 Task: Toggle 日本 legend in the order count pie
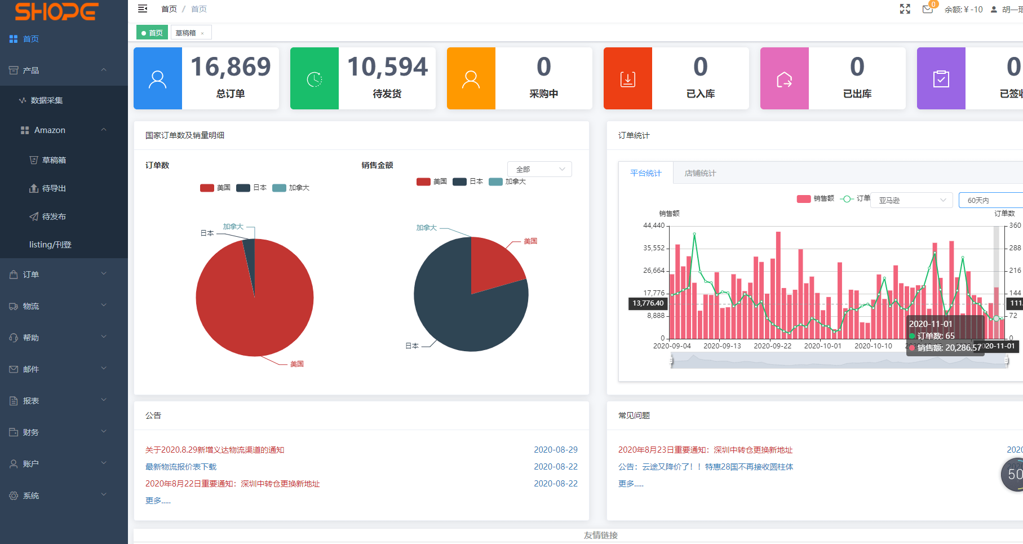click(251, 188)
